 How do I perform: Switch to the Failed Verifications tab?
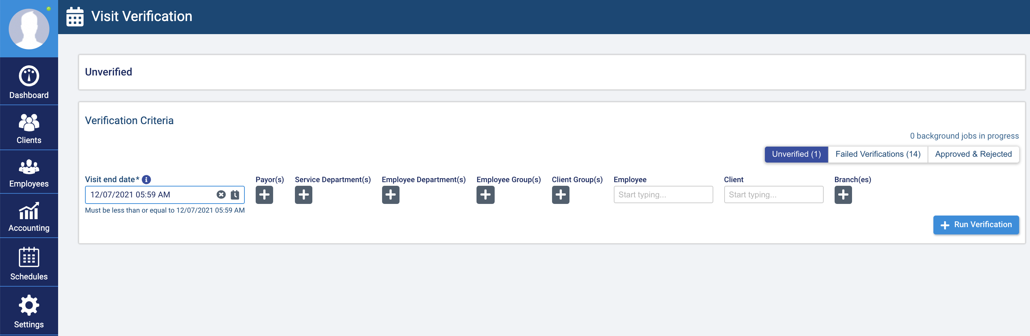pyautogui.click(x=878, y=154)
